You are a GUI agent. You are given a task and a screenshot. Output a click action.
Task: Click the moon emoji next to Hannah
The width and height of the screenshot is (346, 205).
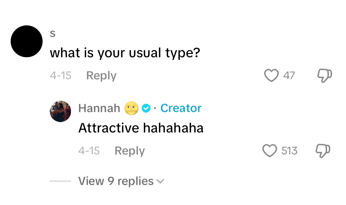tap(132, 108)
